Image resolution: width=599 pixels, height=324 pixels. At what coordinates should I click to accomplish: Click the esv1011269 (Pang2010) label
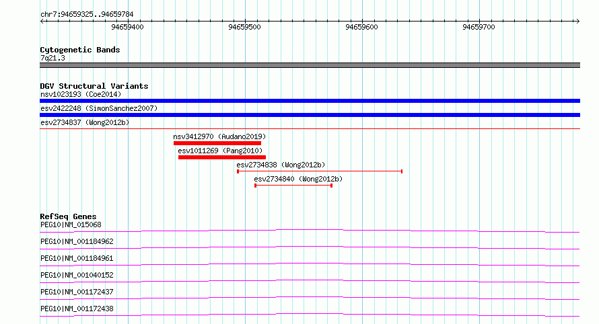click(221, 151)
